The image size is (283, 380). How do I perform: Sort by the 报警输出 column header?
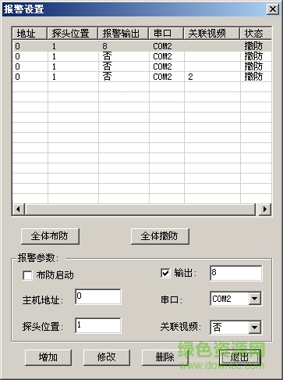pos(123,34)
